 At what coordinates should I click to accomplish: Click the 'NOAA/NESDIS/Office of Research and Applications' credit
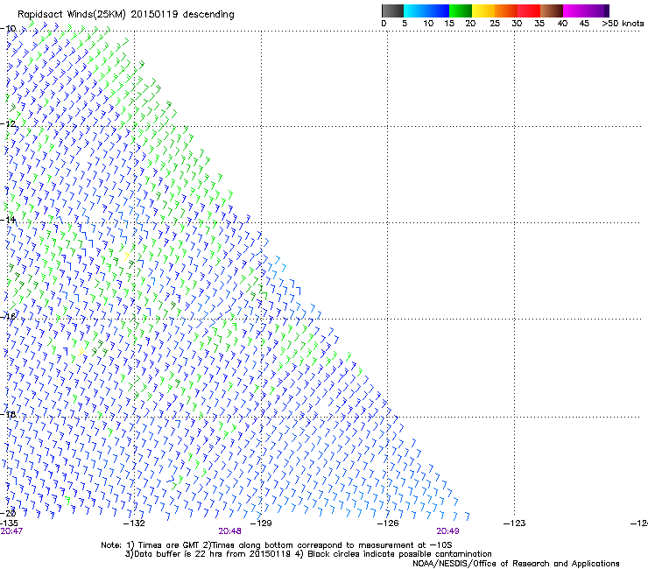pos(516,563)
